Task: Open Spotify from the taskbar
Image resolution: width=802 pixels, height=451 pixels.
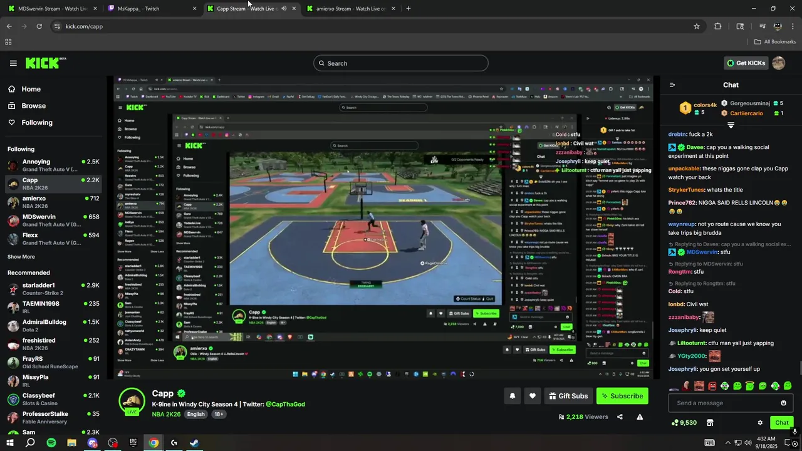Action: pyautogui.click(x=51, y=443)
